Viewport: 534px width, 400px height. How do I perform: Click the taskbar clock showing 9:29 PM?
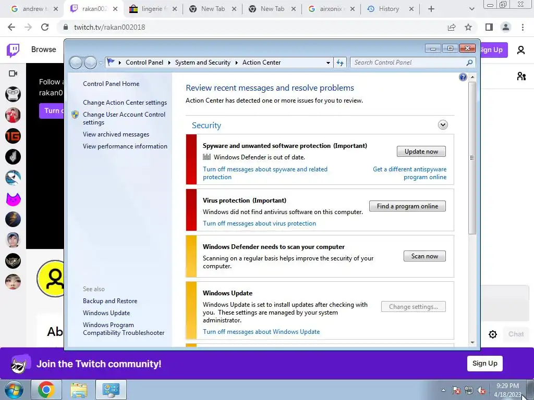point(507,390)
